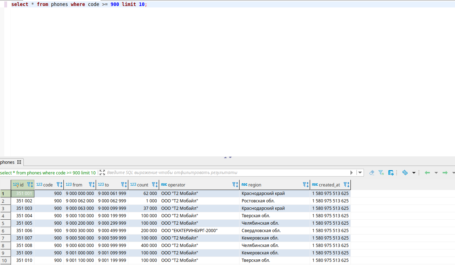The height and width of the screenshot is (265, 455).
Task: Click the save filter settings icon
Action: pyautogui.click(x=391, y=173)
